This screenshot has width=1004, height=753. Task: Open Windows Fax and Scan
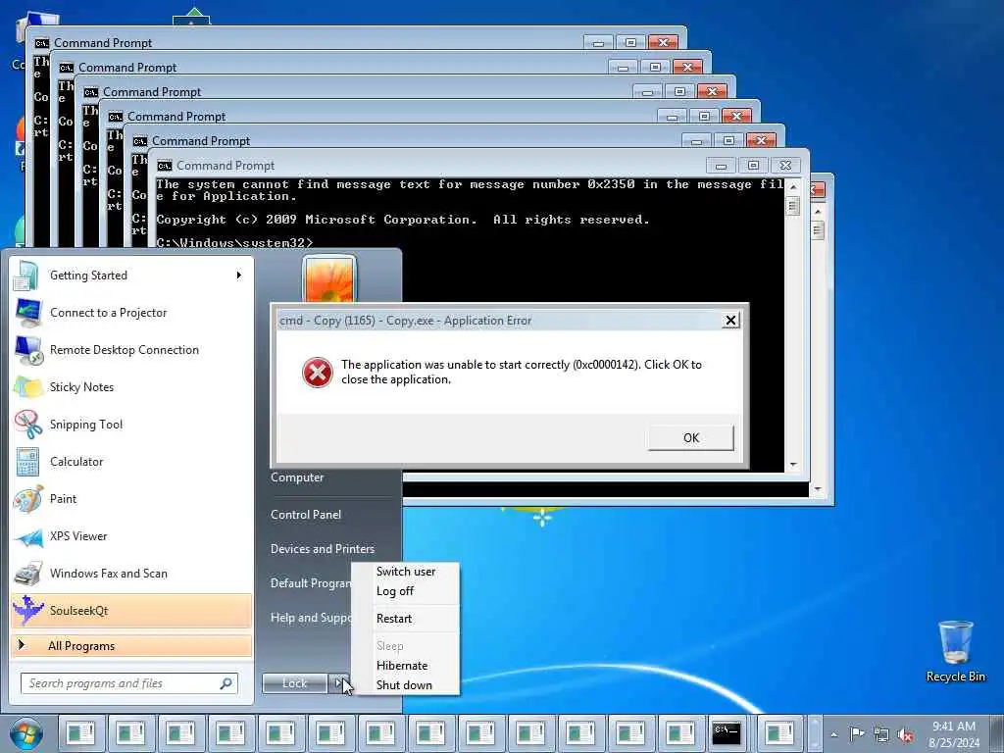tap(132, 573)
